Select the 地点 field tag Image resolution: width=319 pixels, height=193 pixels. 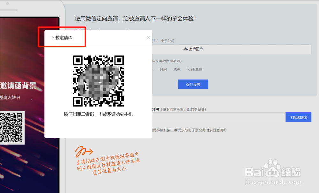(177, 69)
